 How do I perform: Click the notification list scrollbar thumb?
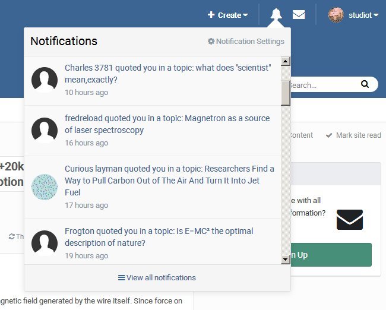coord(286,93)
